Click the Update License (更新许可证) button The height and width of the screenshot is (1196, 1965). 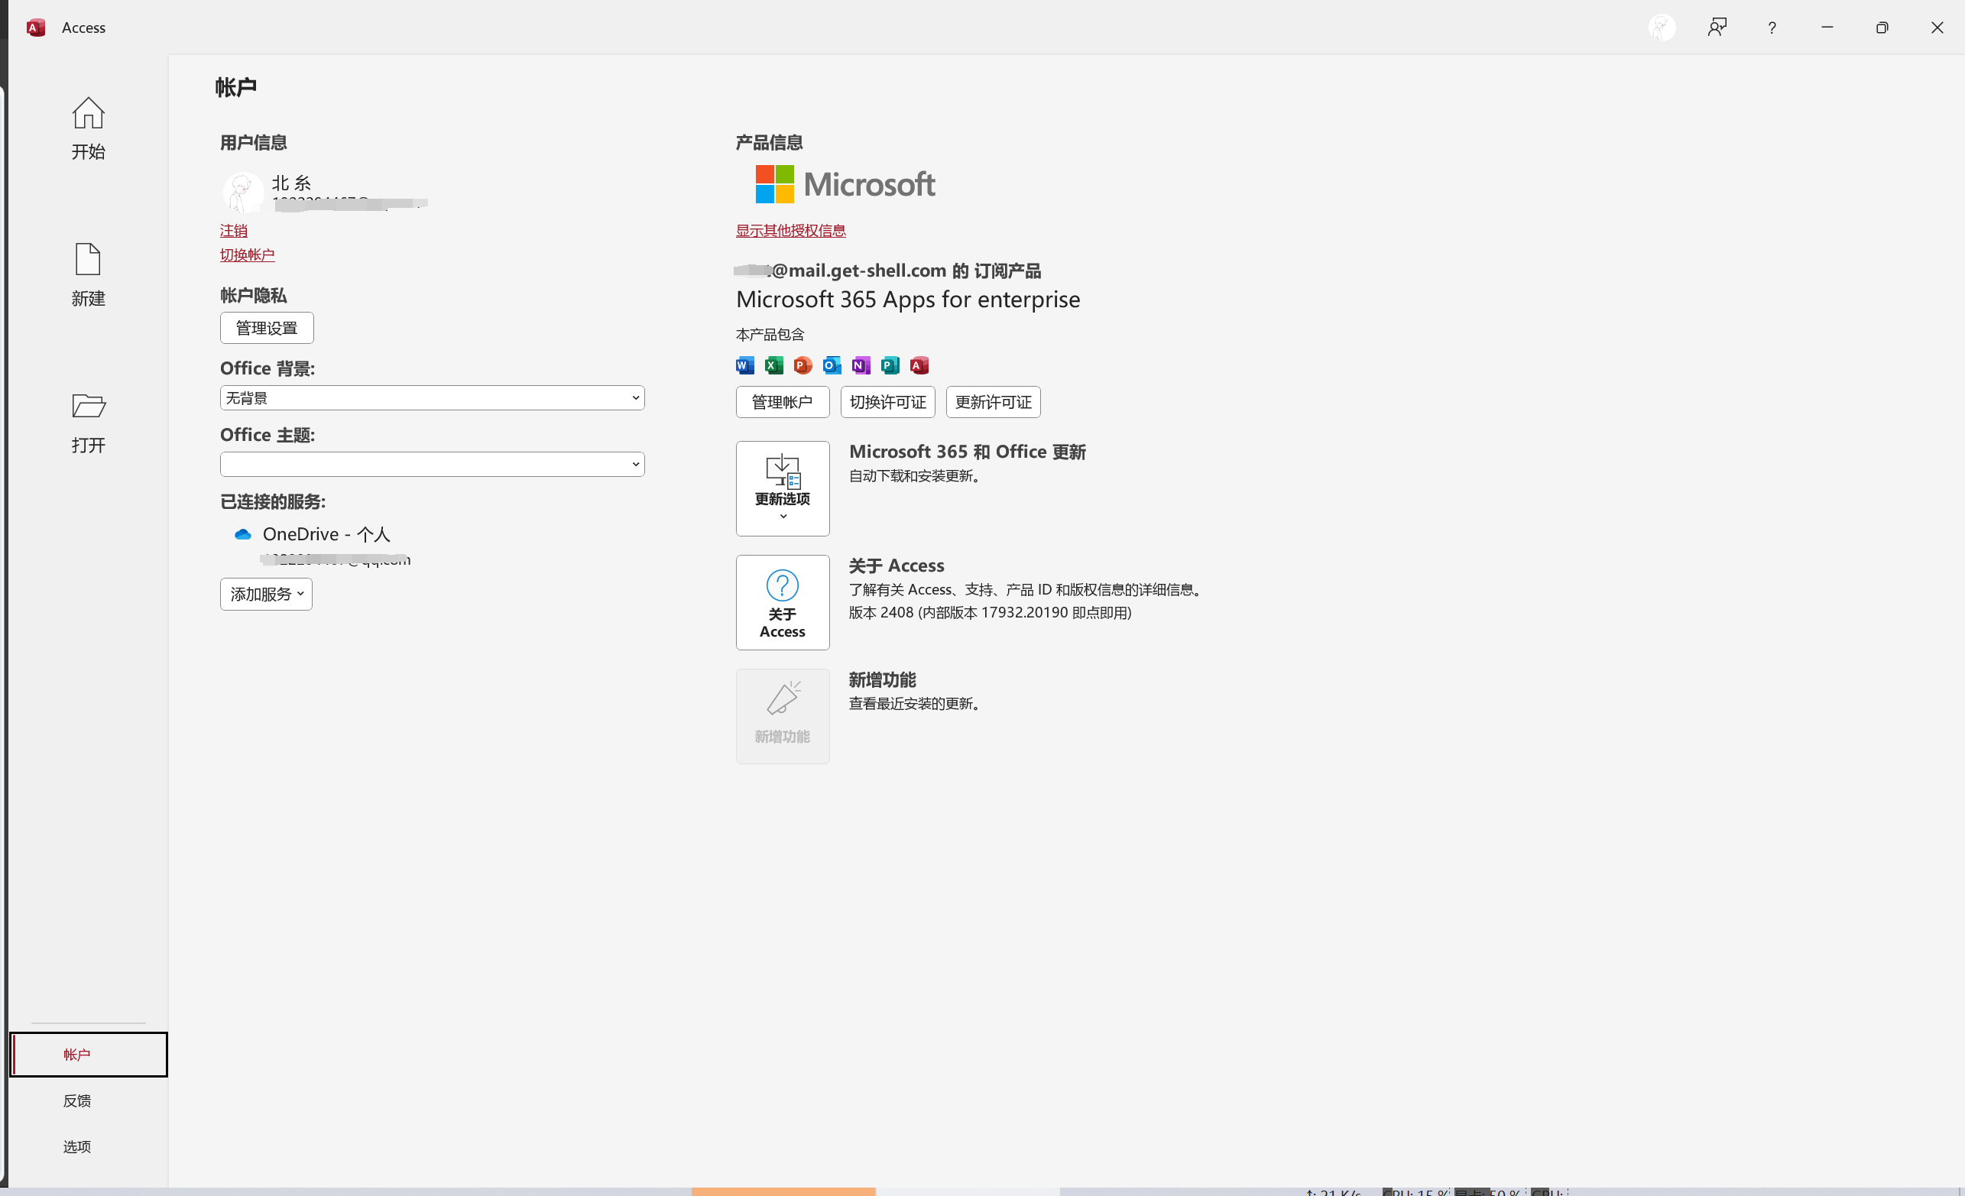point(992,402)
